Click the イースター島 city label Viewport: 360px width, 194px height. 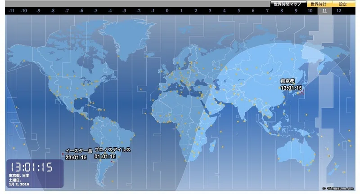point(79,151)
